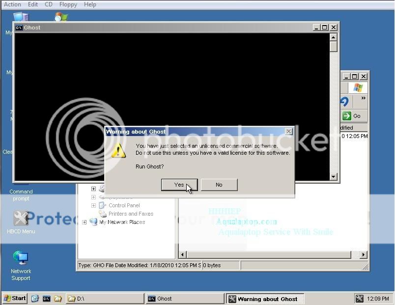Switch to the D:\ taskbar window

point(104,299)
